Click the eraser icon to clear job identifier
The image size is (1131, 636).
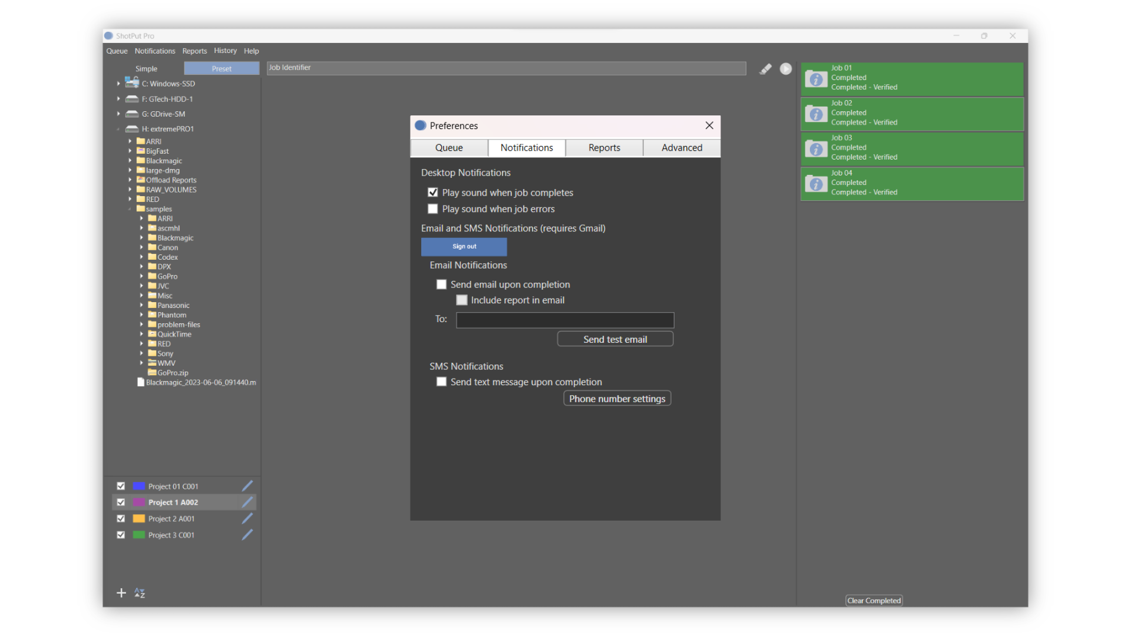tap(765, 68)
